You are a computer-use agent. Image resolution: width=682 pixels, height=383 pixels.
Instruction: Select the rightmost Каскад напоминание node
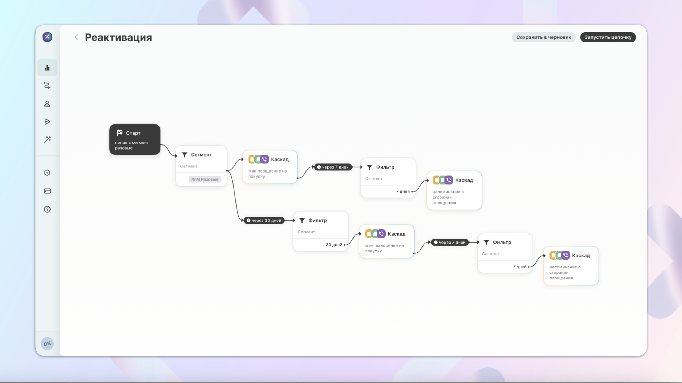[x=571, y=266]
